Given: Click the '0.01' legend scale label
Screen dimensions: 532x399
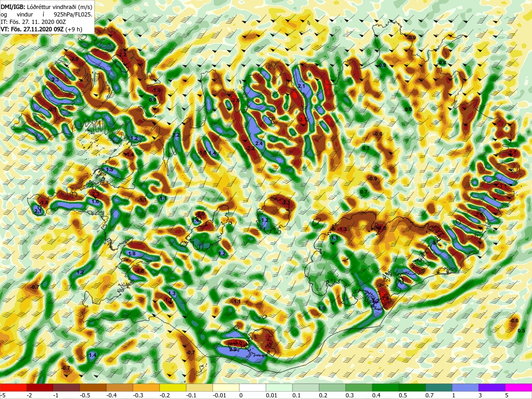Looking at the screenshot, I should tap(271, 395).
